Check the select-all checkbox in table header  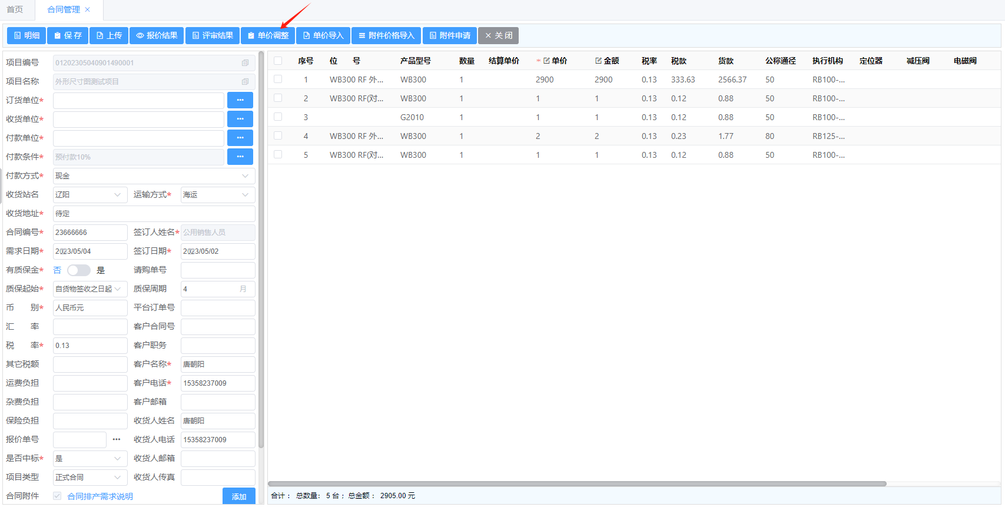coord(278,61)
